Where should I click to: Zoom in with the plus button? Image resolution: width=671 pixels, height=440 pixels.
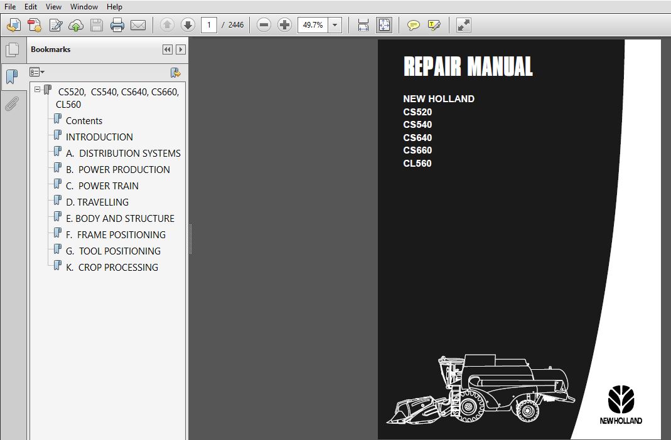pyautogui.click(x=284, y=25)
